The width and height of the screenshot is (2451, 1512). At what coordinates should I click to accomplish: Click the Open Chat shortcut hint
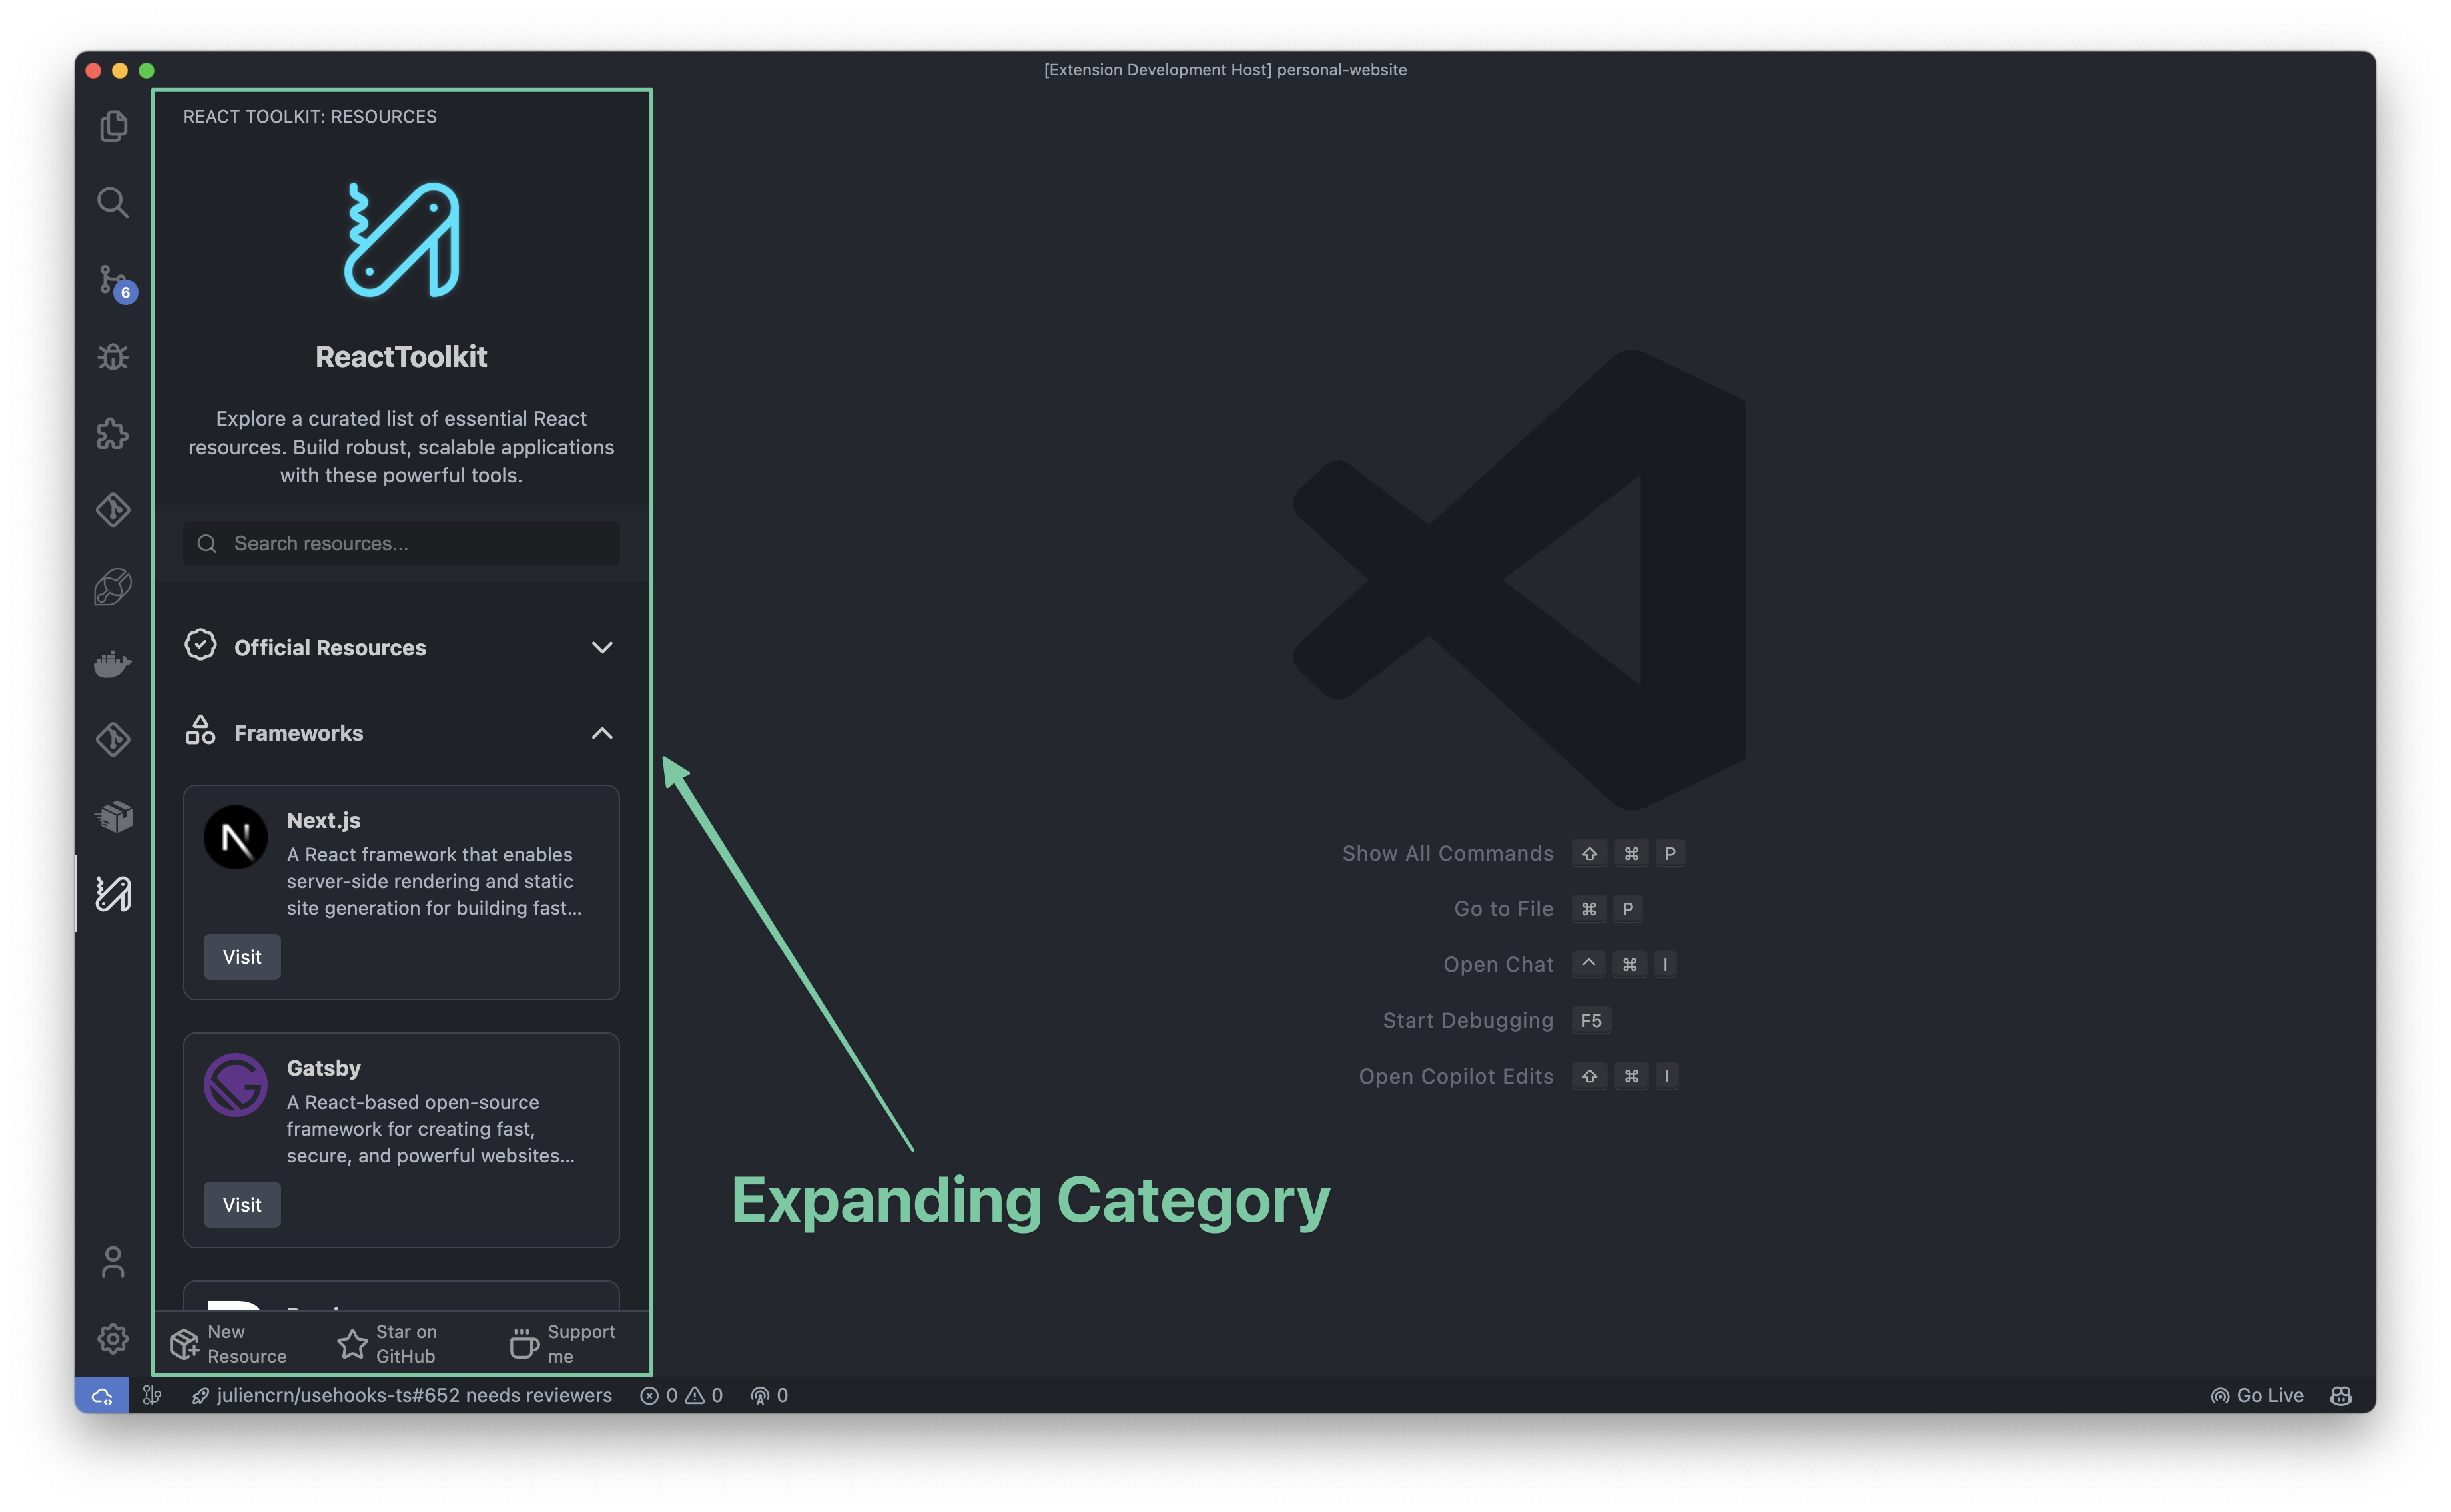(x=1560, y=964)
